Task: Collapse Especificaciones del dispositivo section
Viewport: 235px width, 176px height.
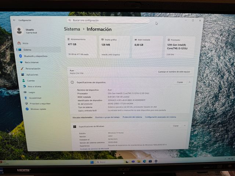Action: click(189, 82)
